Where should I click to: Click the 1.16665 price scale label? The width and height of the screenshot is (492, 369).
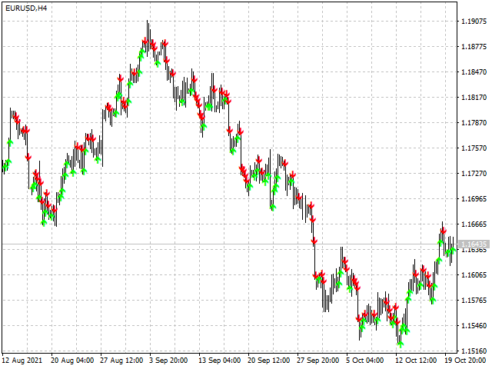[474, 224]
